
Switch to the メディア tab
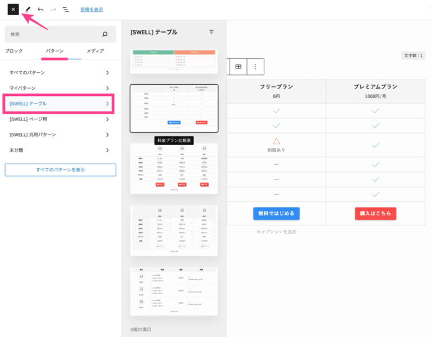[95, 51]
